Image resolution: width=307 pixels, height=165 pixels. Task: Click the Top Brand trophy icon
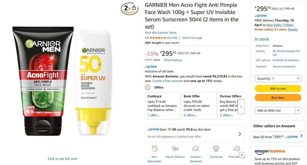coord(216,149)
